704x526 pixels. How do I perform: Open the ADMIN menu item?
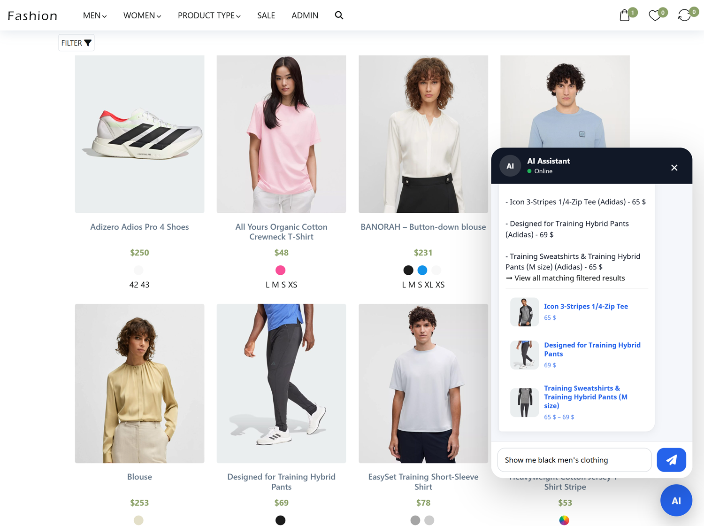tap(305, 15)
